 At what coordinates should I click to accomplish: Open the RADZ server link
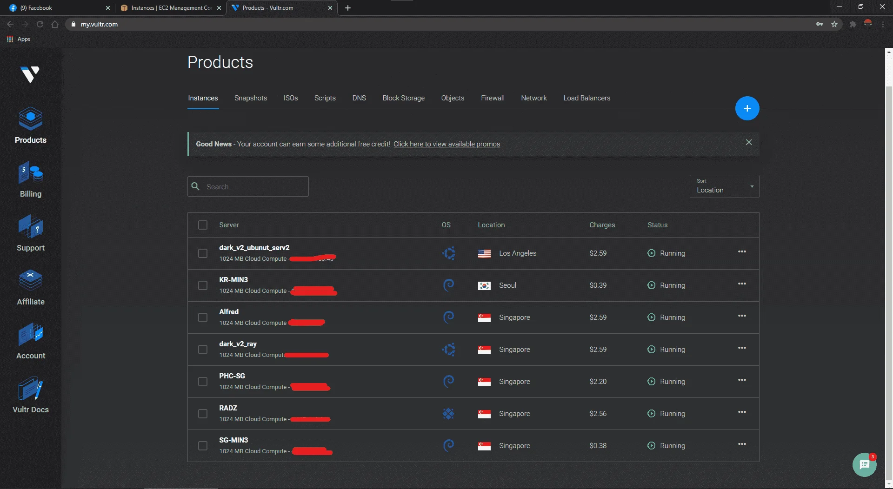(228, 408)
